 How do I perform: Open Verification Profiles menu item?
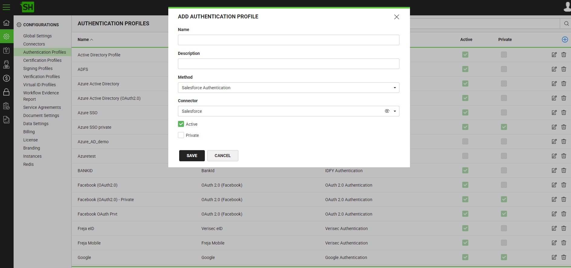click(x=41, y=77)
